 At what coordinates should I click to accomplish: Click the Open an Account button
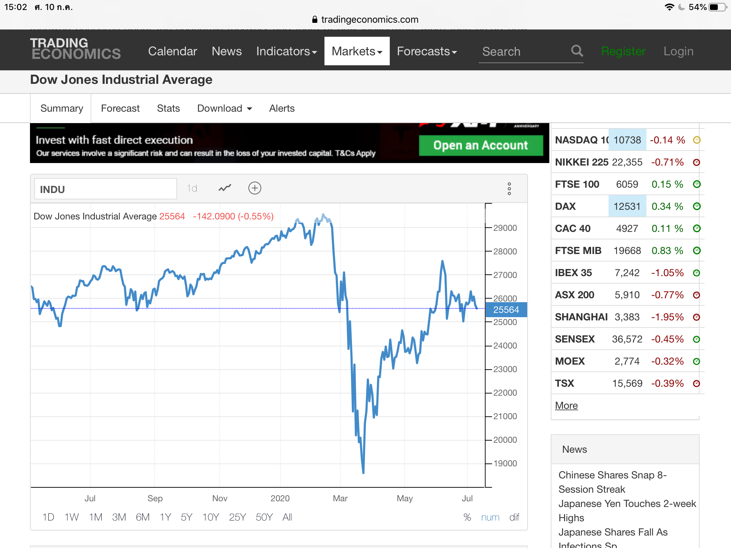click(x=480, y=146)
